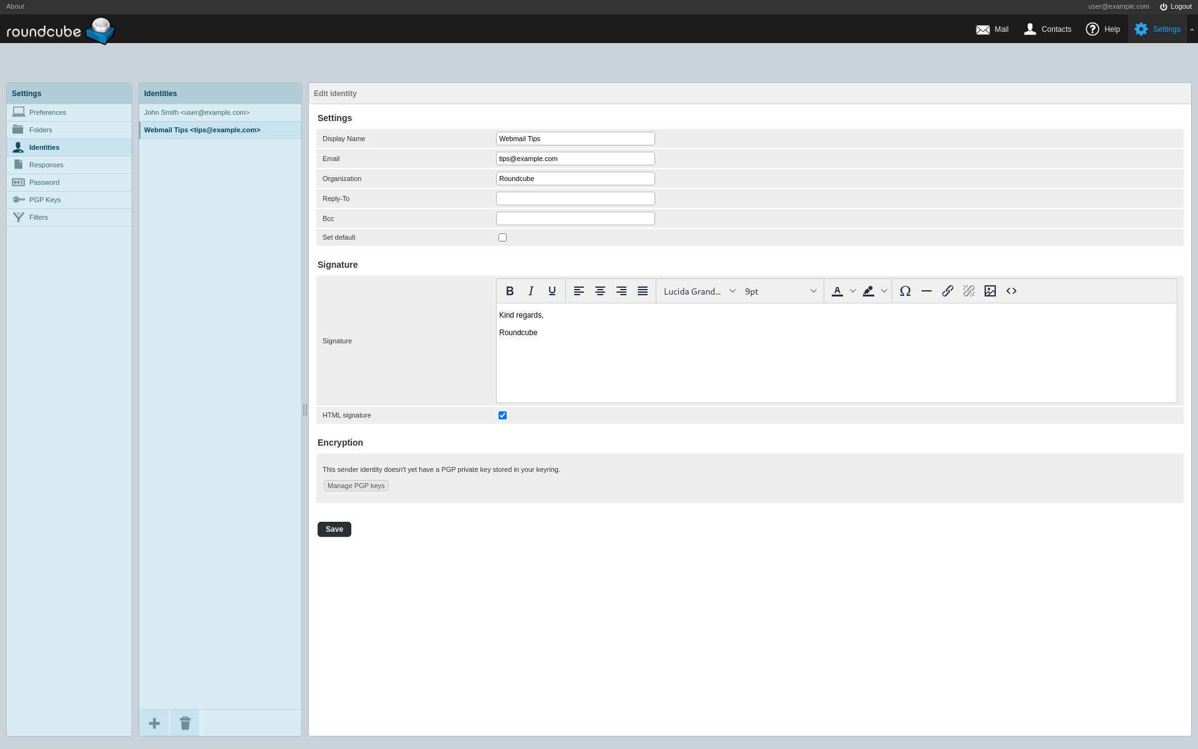Justify signature text
This screenshot has width=1198, height=749.
(643, 291)
